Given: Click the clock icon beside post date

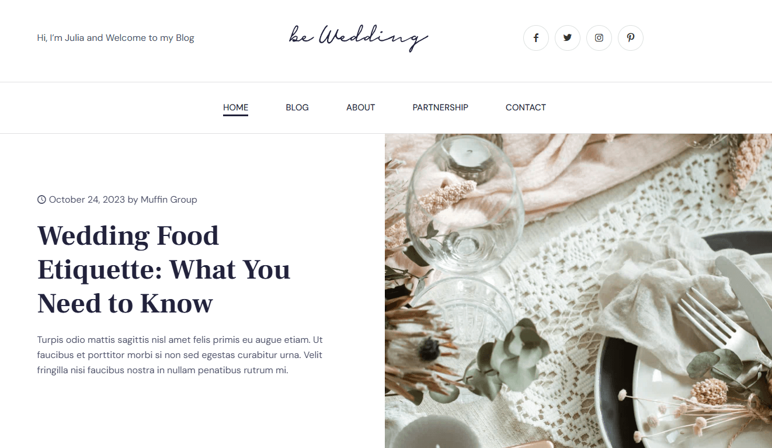Looking at the screenshot, I should point(41,200).
